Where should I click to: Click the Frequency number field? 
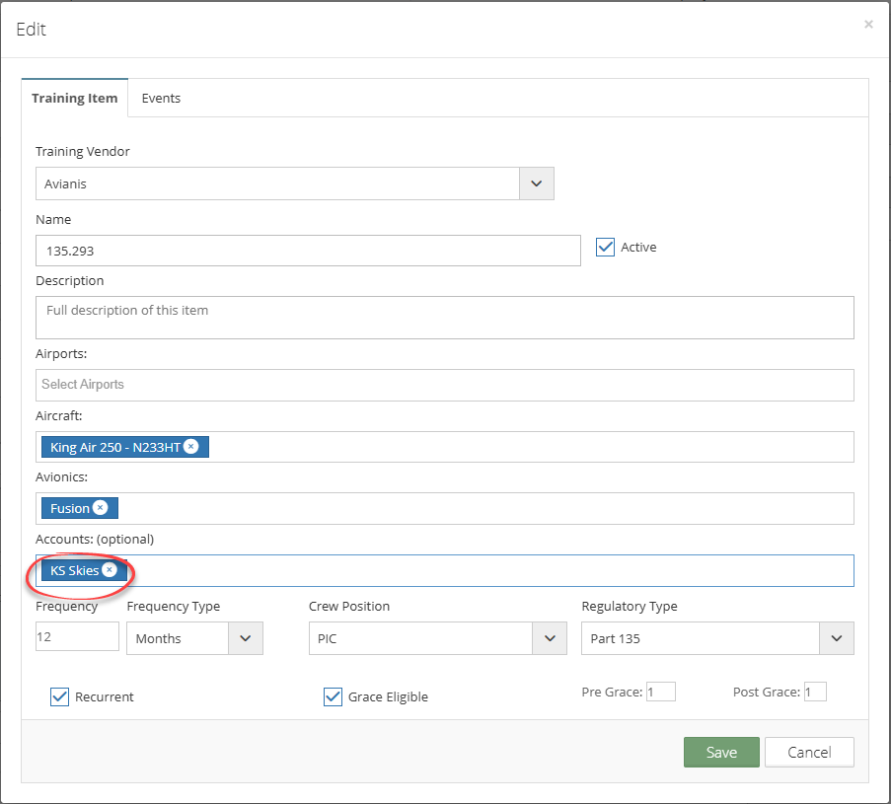(77, 636)
